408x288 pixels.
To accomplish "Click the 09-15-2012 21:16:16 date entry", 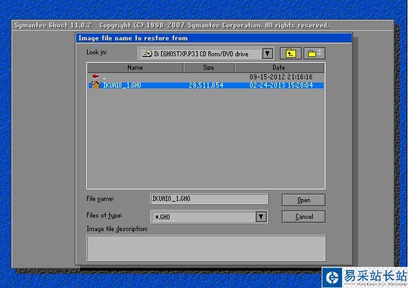I will coord(281,77).
